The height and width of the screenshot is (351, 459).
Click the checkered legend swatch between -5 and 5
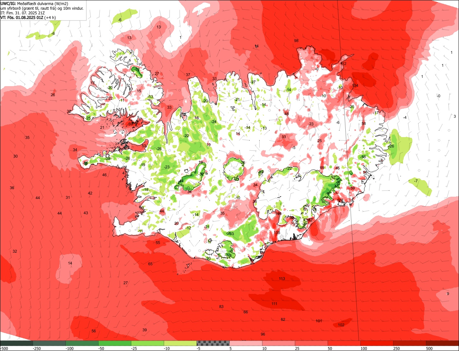pos(213,343)
